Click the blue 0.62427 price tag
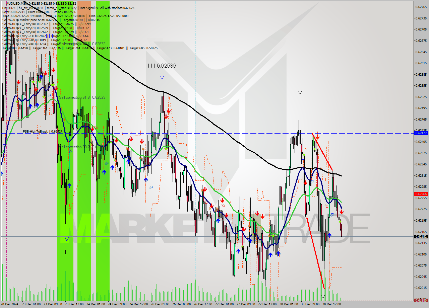Image resolution: width=429 pixels, height=308 pixels. [x=421, y=133]
